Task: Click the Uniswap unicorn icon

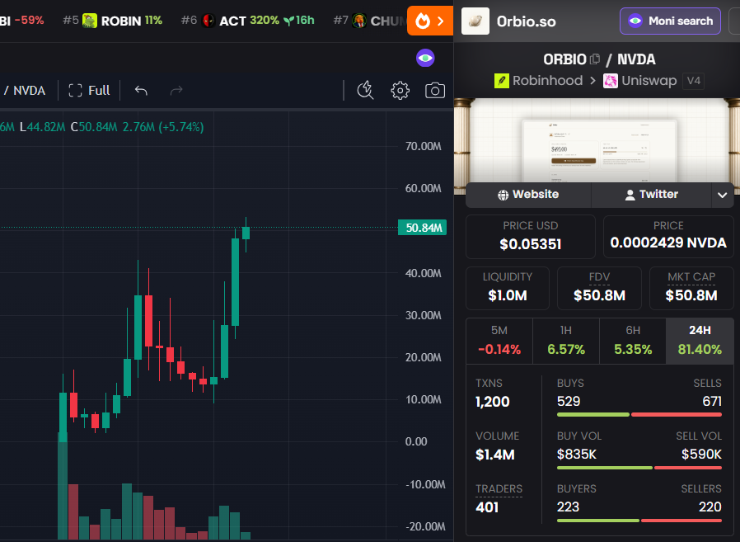Action: point(611,81)
